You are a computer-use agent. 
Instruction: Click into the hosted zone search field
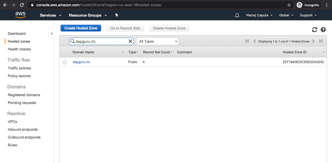point(101,41)
